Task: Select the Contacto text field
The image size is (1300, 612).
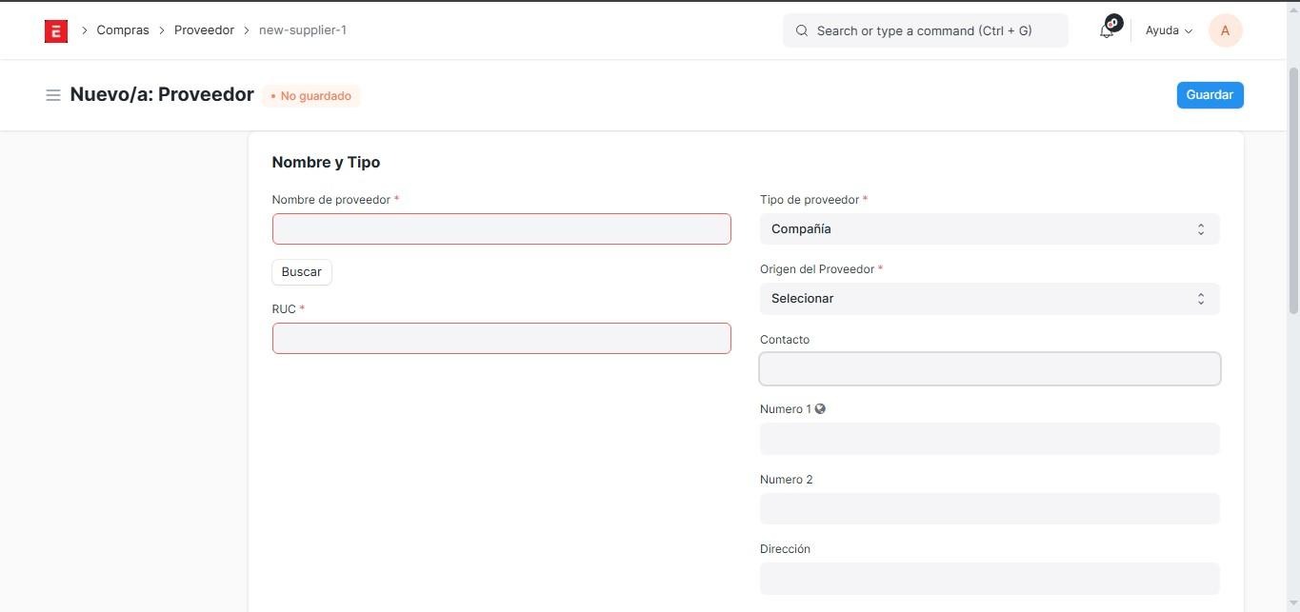Action: coord(989,369)
